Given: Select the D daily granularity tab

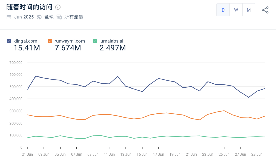Looking at the screenshot, I should [223, 10].
